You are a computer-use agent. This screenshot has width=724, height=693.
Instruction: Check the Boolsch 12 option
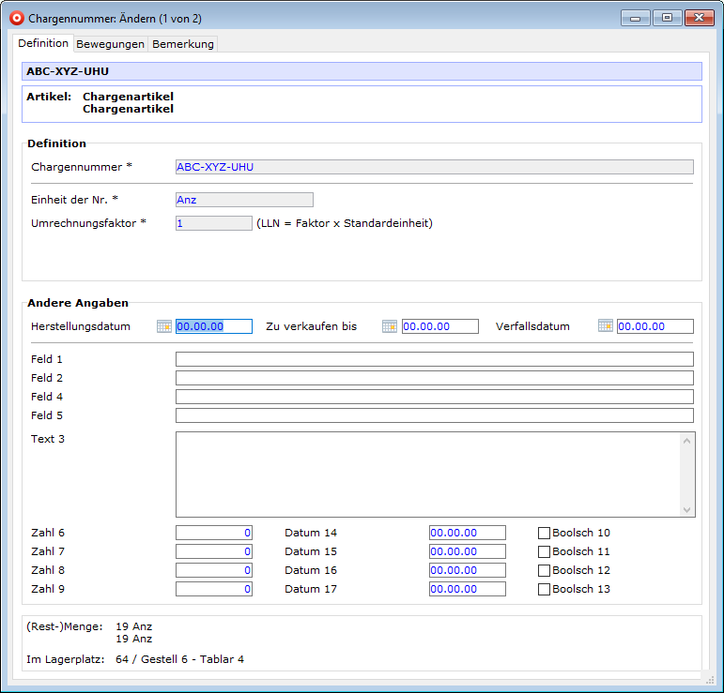click(544, 570)
